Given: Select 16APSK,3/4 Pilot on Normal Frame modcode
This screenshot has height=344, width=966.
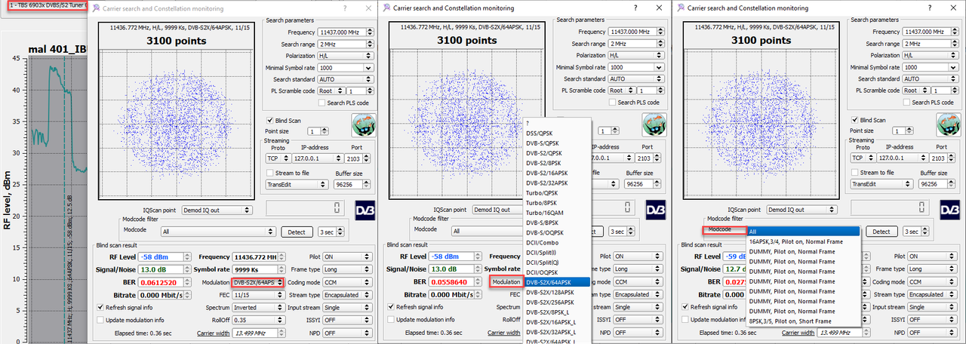Looking at the screenshot, I should coord(804,241).
